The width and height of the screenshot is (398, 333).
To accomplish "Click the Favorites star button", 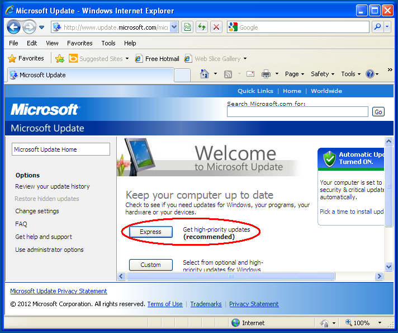I will tap(26, 58).
